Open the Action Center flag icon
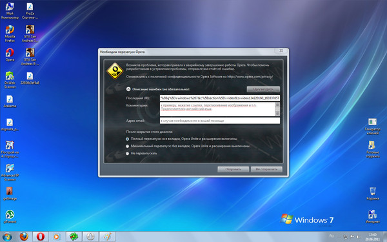387x242 pixels. click(x=352, y=237)
